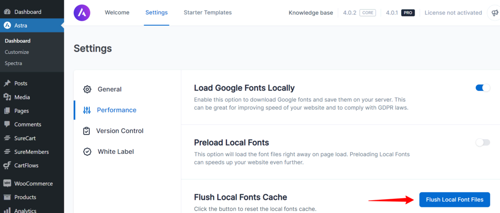
Task: Click the Astra logo in header
Action: [82, 13]
